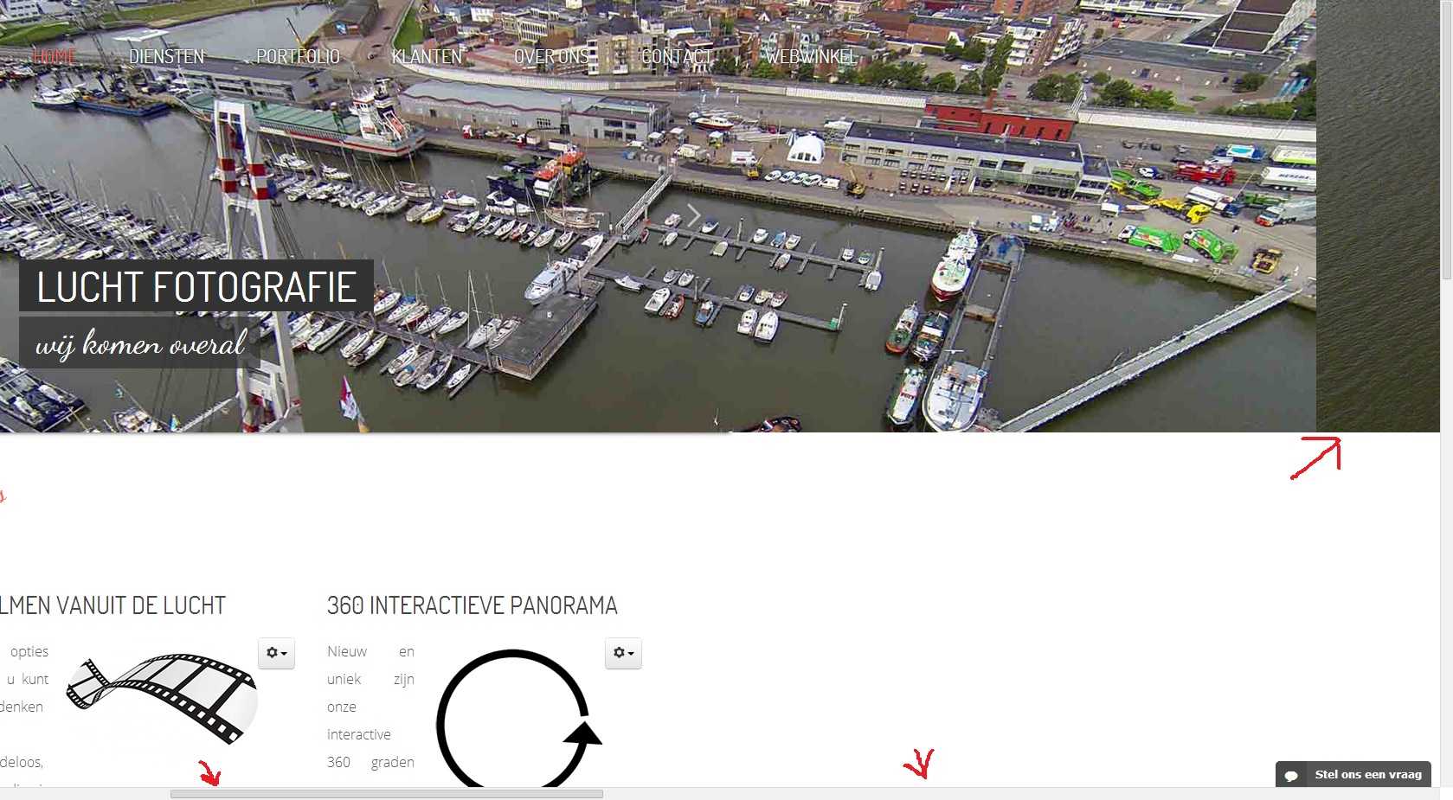Image resolution: width=1453 pixels, height=800 pixels.
Task: Open the WEBWINKEL link
Action: [x=811, y=57]
